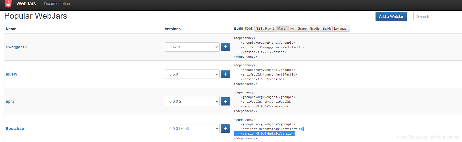This screenshot has height=142, width=462.
Task: Click the 3.47.1 version line
Action: coord(264,52)
